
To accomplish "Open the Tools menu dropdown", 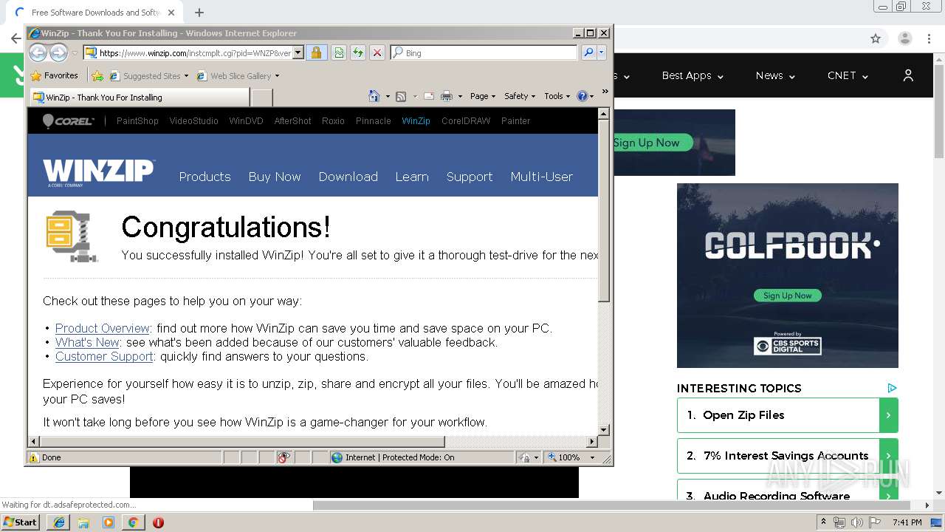I will click(557, 96).
